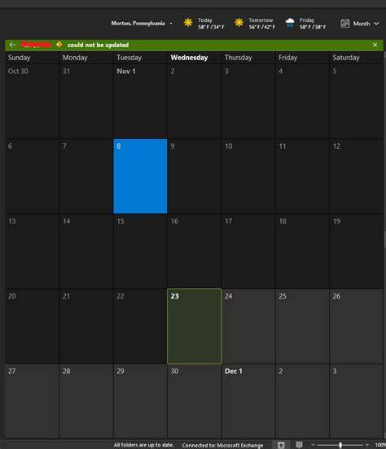Open Today's forecast 58°F / 34°F
The height and width of the screenshot is (449, 386).
click(211, 24)
